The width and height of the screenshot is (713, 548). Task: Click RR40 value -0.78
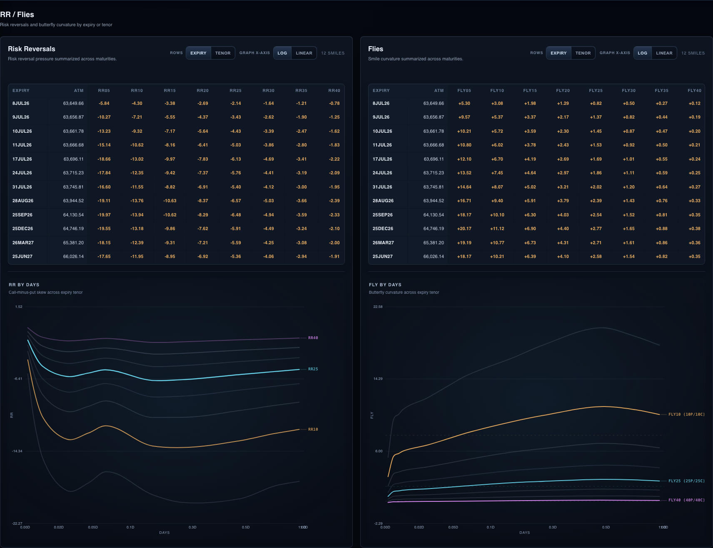tap(334, 103)
